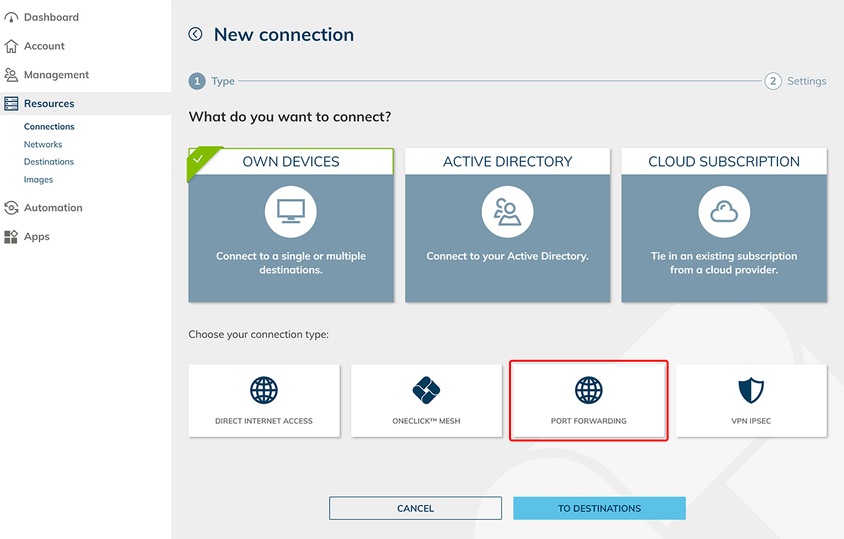Collapse the Resources sidebar section
This screenshot has height=539, width=844.
click(x=49, y=103)
